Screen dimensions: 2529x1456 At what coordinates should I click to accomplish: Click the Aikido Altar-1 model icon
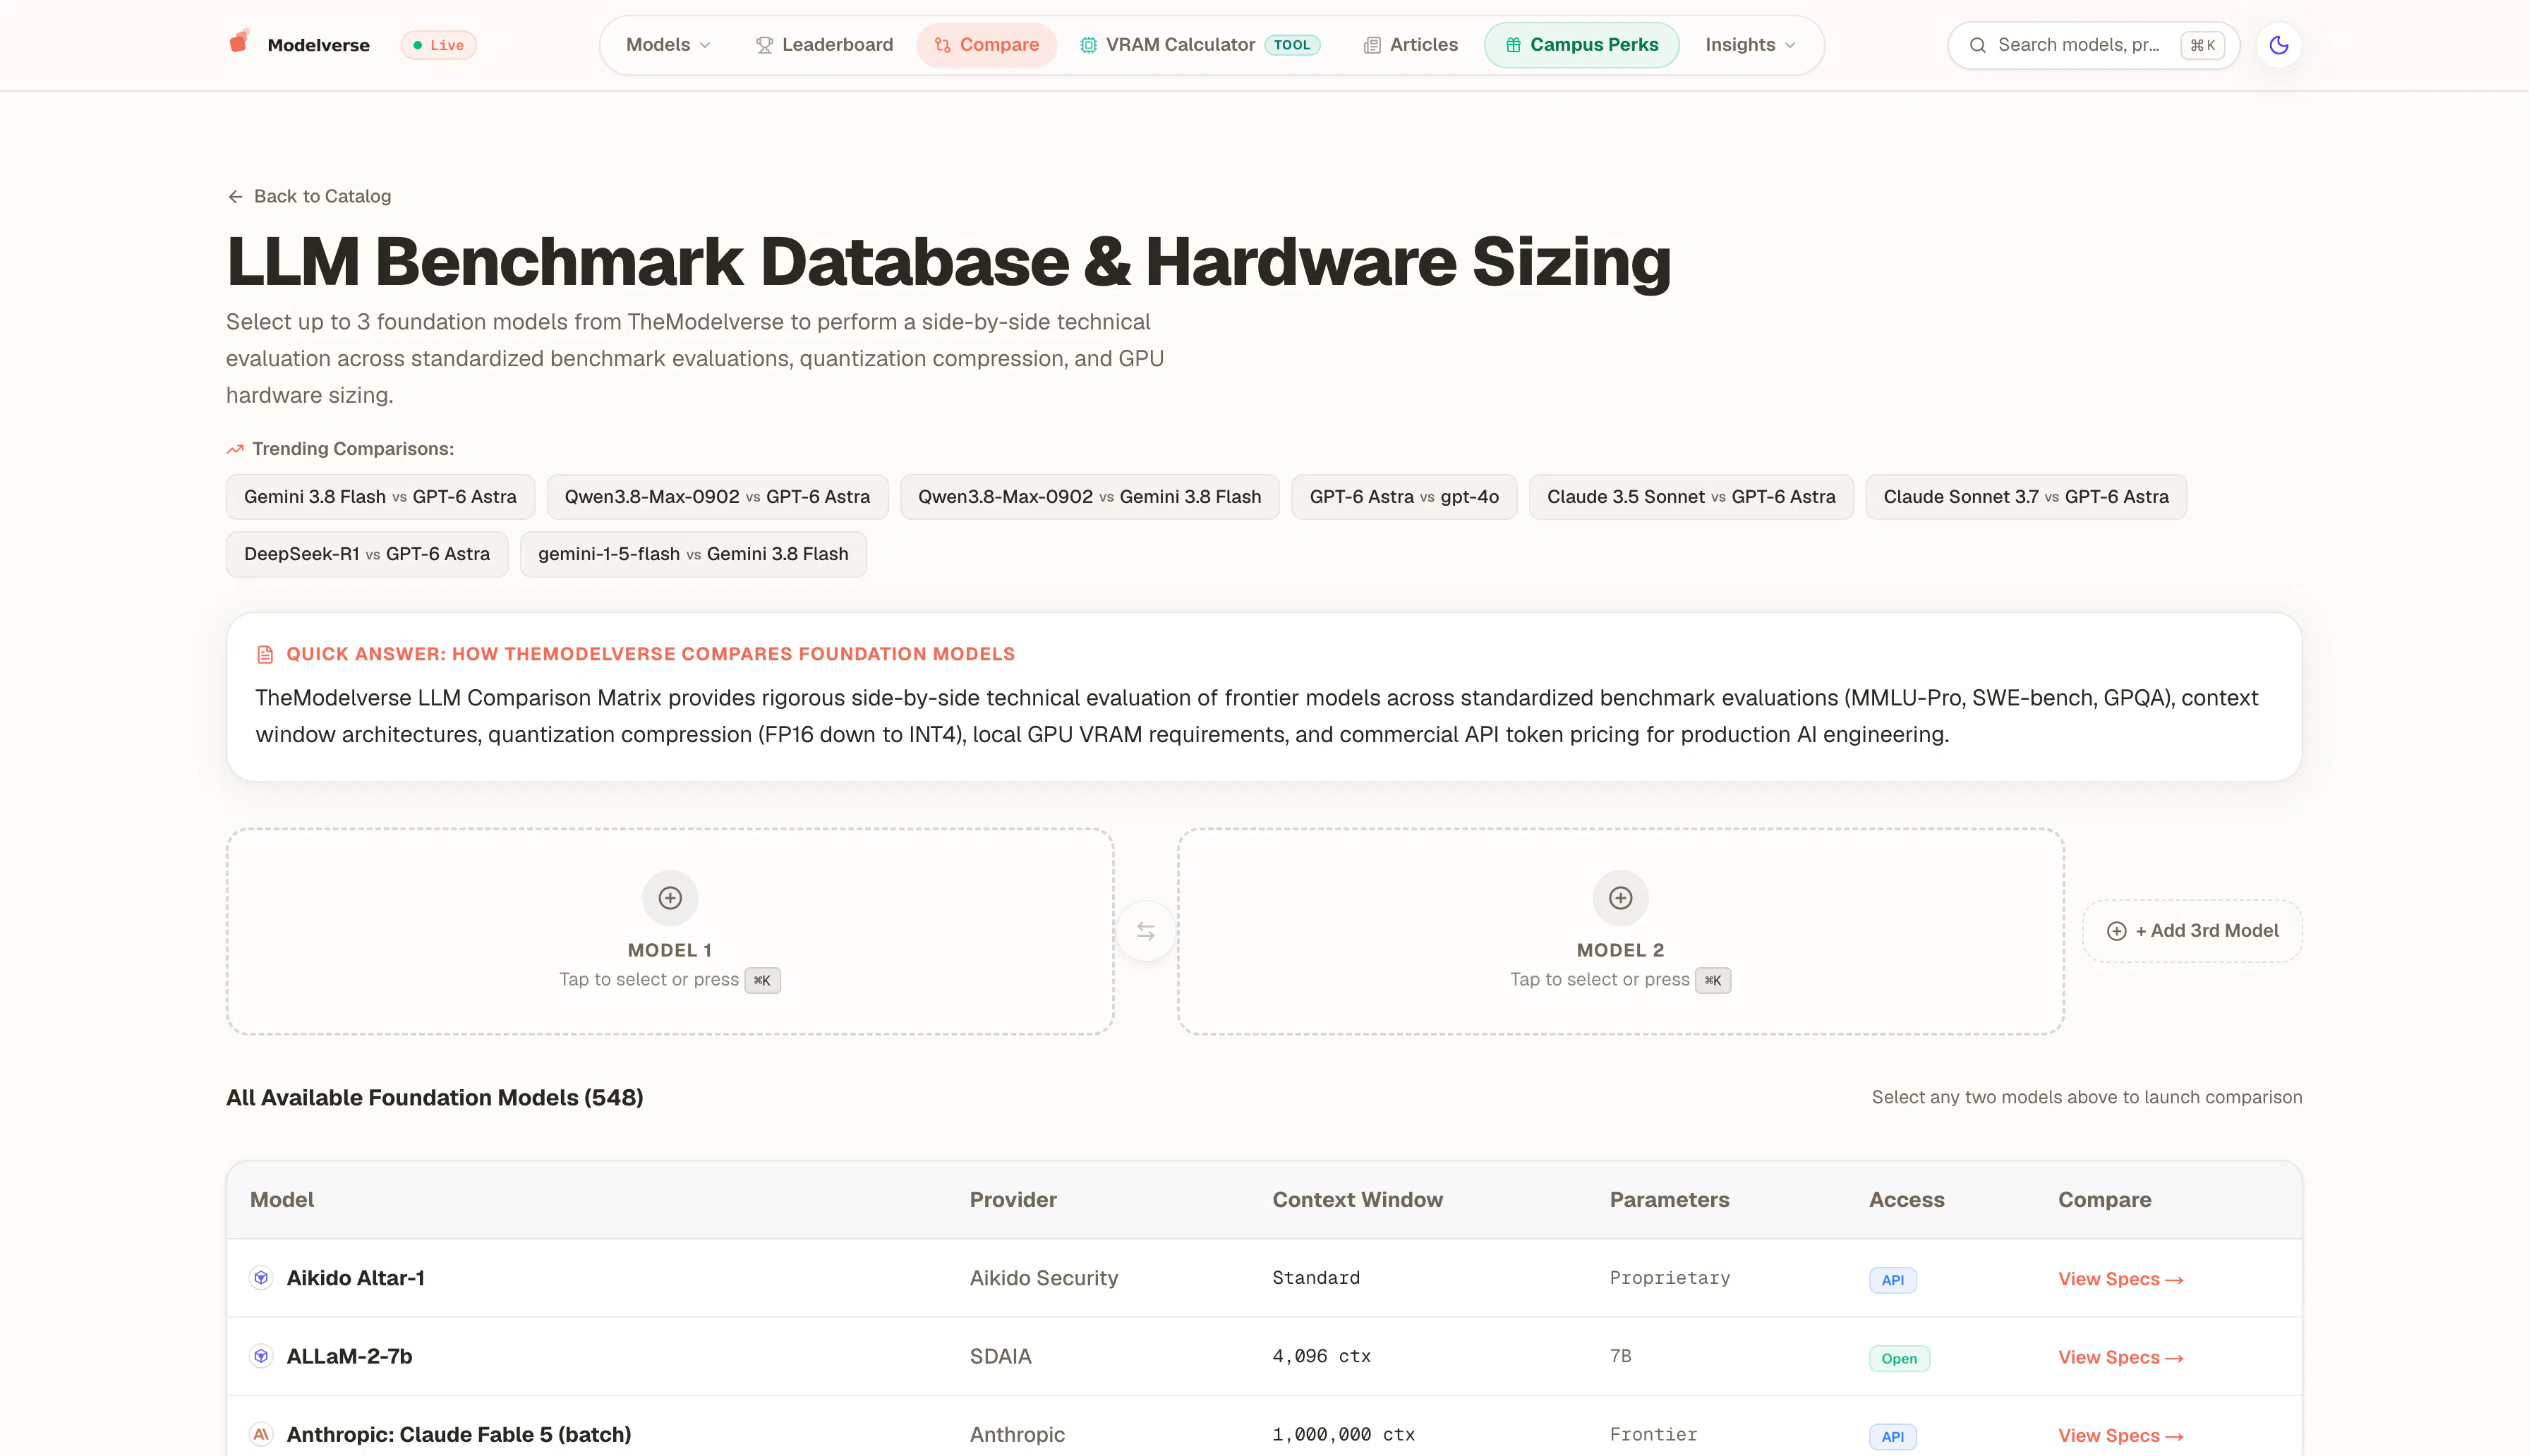[x=261, y=1277]
